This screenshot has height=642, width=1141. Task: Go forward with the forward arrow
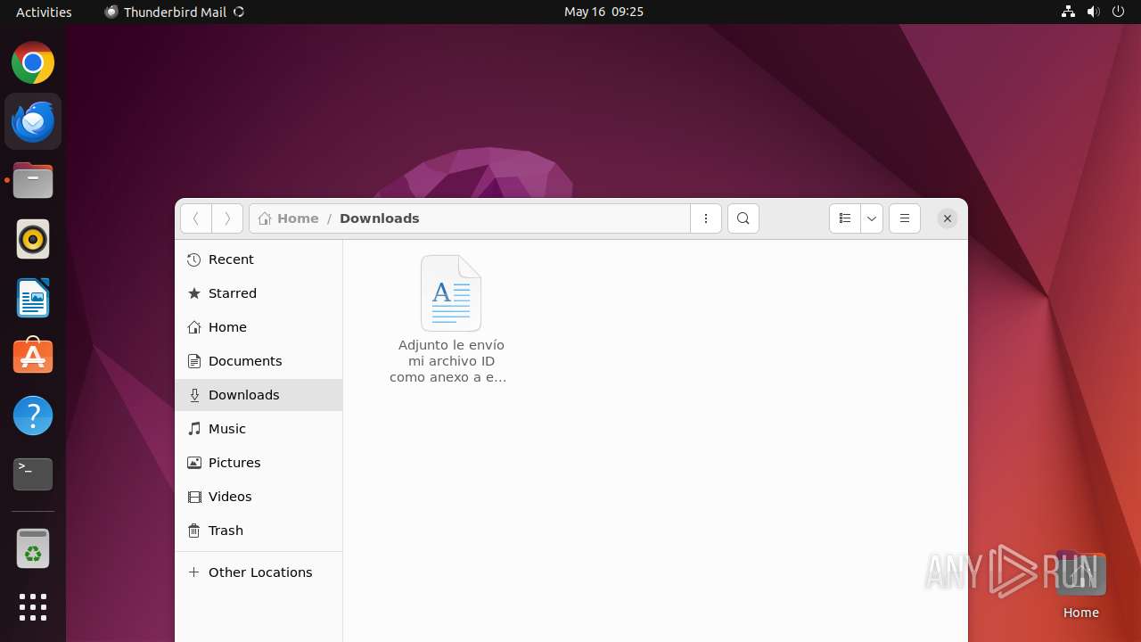tap(227, 218)
